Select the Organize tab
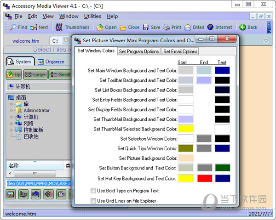Screen dimensions: 276x220 (51, 62)
